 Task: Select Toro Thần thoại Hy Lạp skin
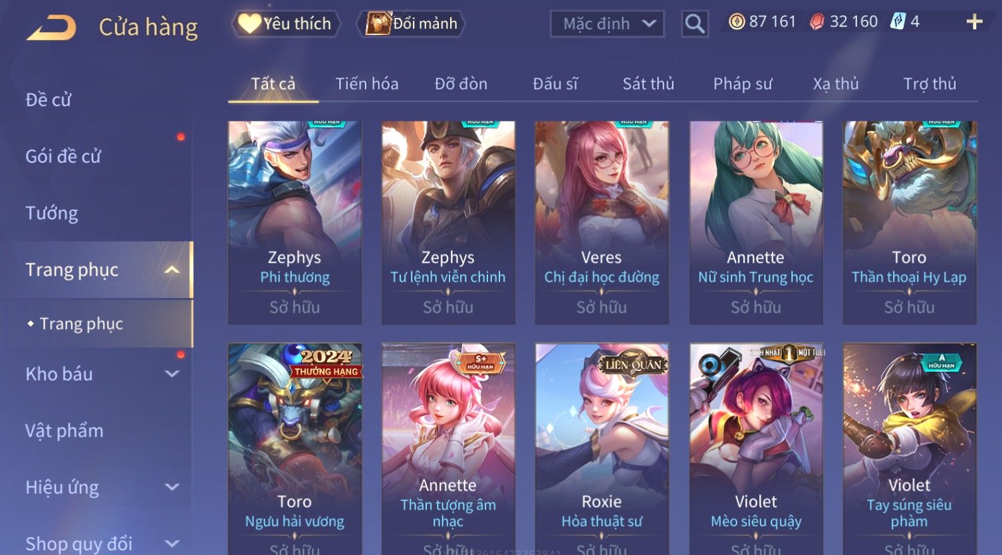pos(910,222)
